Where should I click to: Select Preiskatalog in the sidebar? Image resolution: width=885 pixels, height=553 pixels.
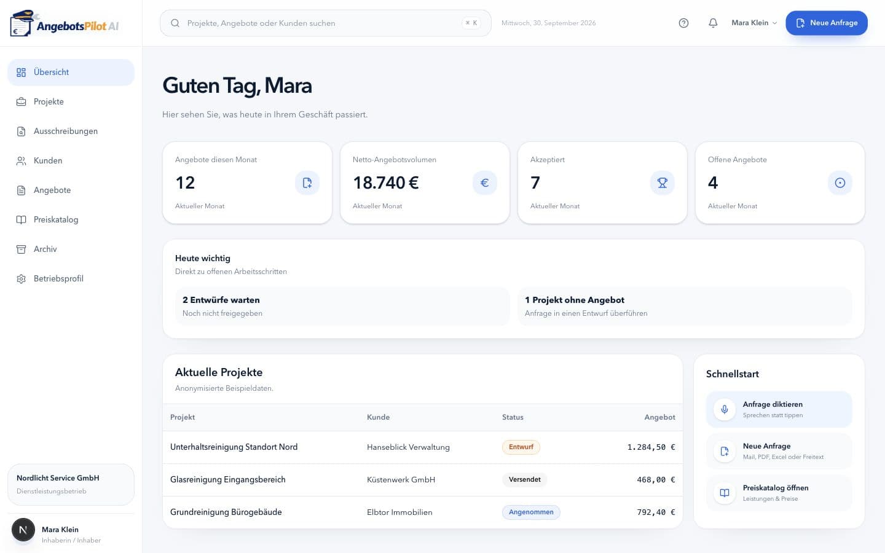(x=71, y=219)
